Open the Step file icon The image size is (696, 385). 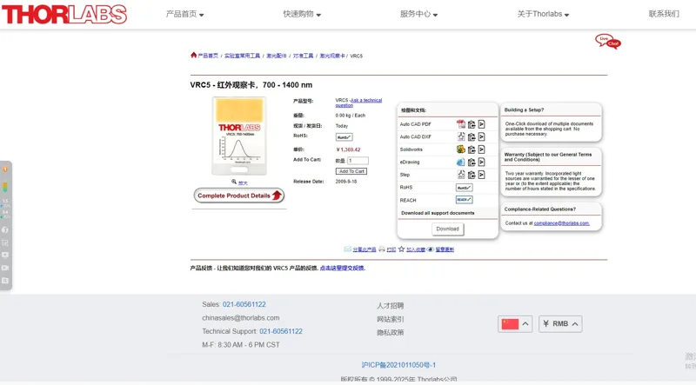pos(461,175)
